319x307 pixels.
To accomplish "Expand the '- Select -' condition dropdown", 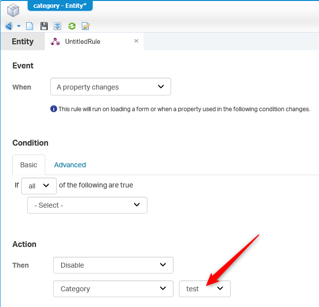I will 87,205.
